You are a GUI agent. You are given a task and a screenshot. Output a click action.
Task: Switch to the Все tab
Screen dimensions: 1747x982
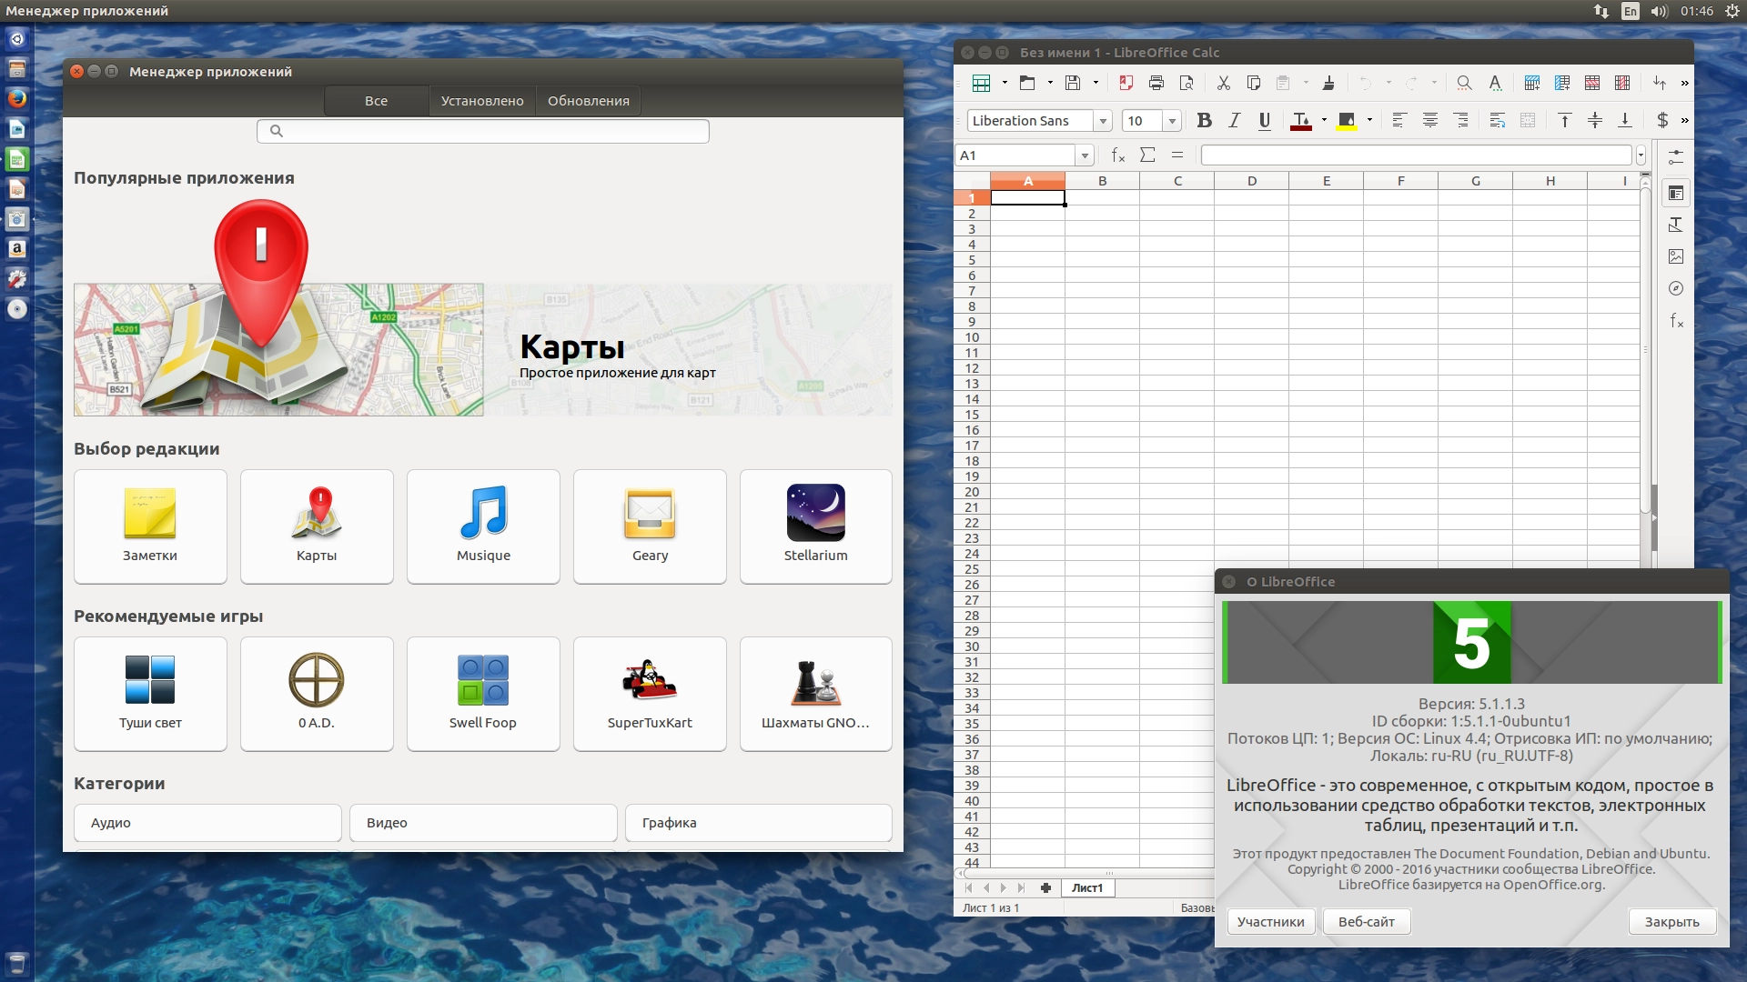(377, 101)
